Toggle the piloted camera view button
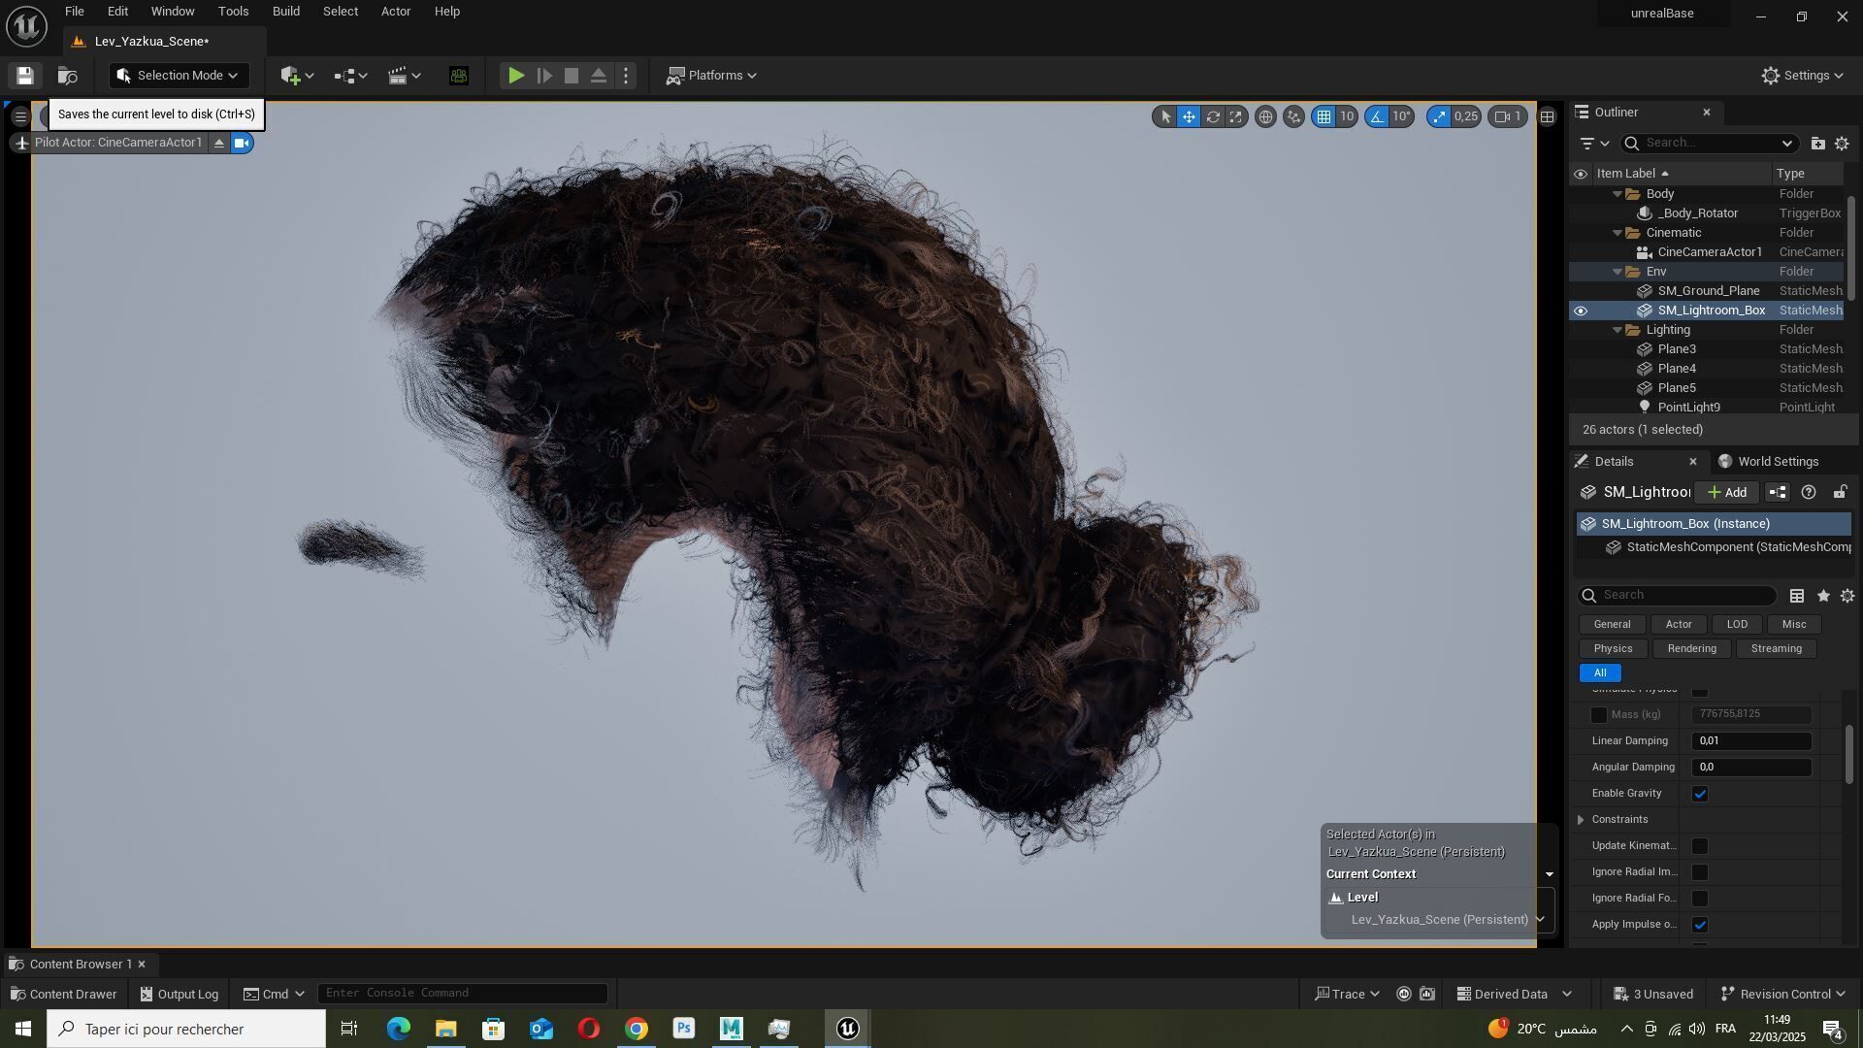The height and width of the screenshot is (1048, 1863). tap(242, 144)
